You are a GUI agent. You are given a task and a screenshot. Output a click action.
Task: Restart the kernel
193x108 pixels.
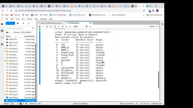pyautogui.click(x=66, y=26)
